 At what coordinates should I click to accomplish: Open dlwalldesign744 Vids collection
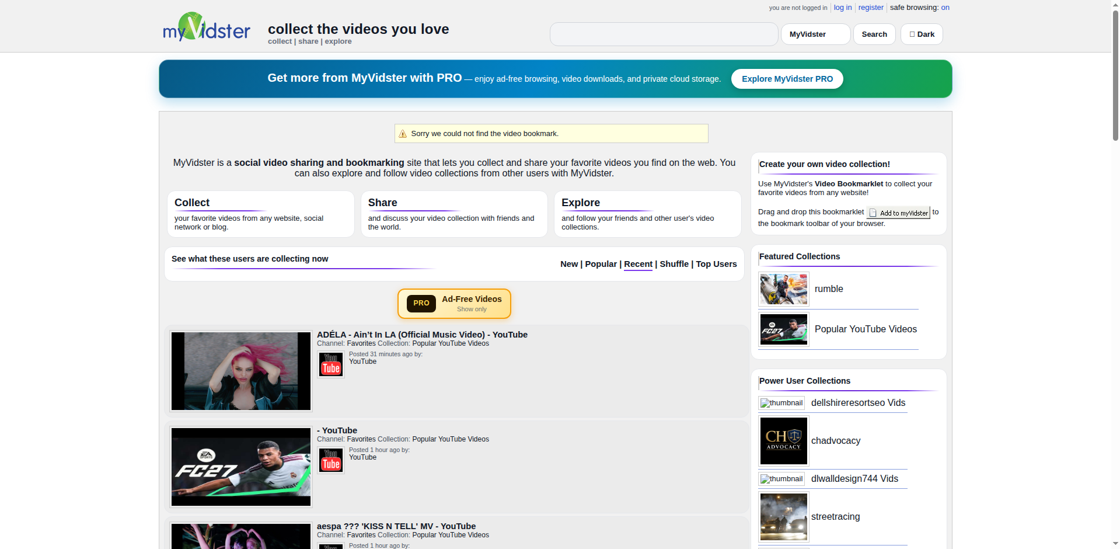(x=854, y=479)
